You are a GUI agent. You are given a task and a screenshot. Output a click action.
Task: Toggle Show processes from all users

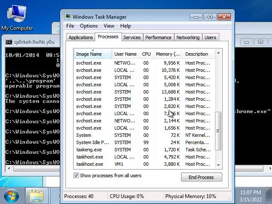point(76,176)
